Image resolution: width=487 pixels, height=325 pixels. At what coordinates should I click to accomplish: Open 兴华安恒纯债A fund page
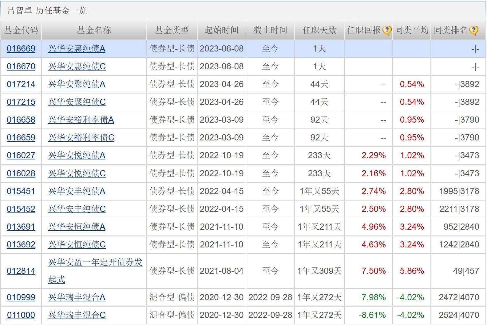[x=77, y=227]
